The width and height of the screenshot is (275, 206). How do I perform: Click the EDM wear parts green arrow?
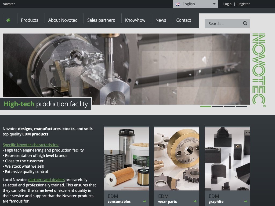tap(195, 201)
